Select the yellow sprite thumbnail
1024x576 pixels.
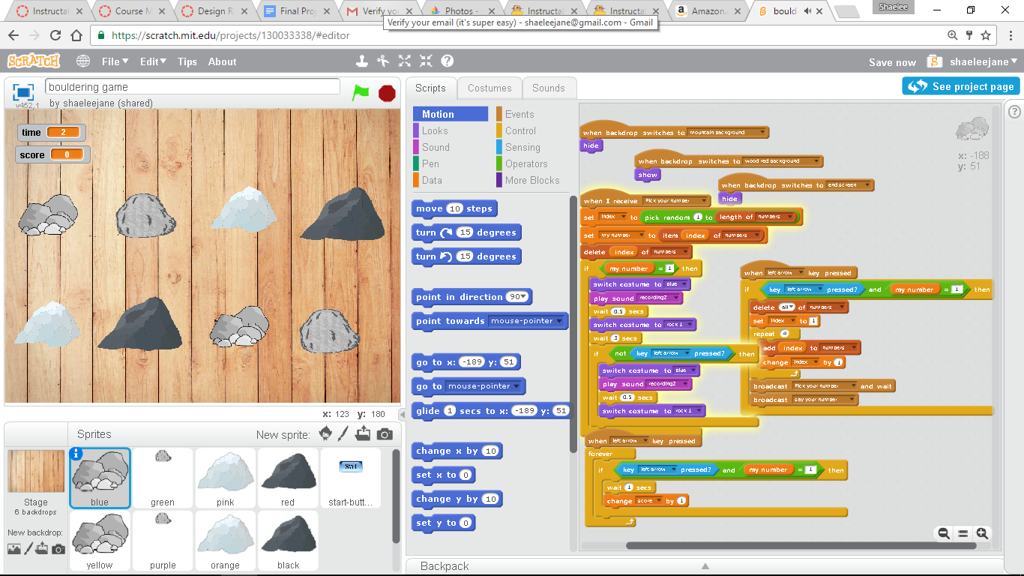point(100,541)
